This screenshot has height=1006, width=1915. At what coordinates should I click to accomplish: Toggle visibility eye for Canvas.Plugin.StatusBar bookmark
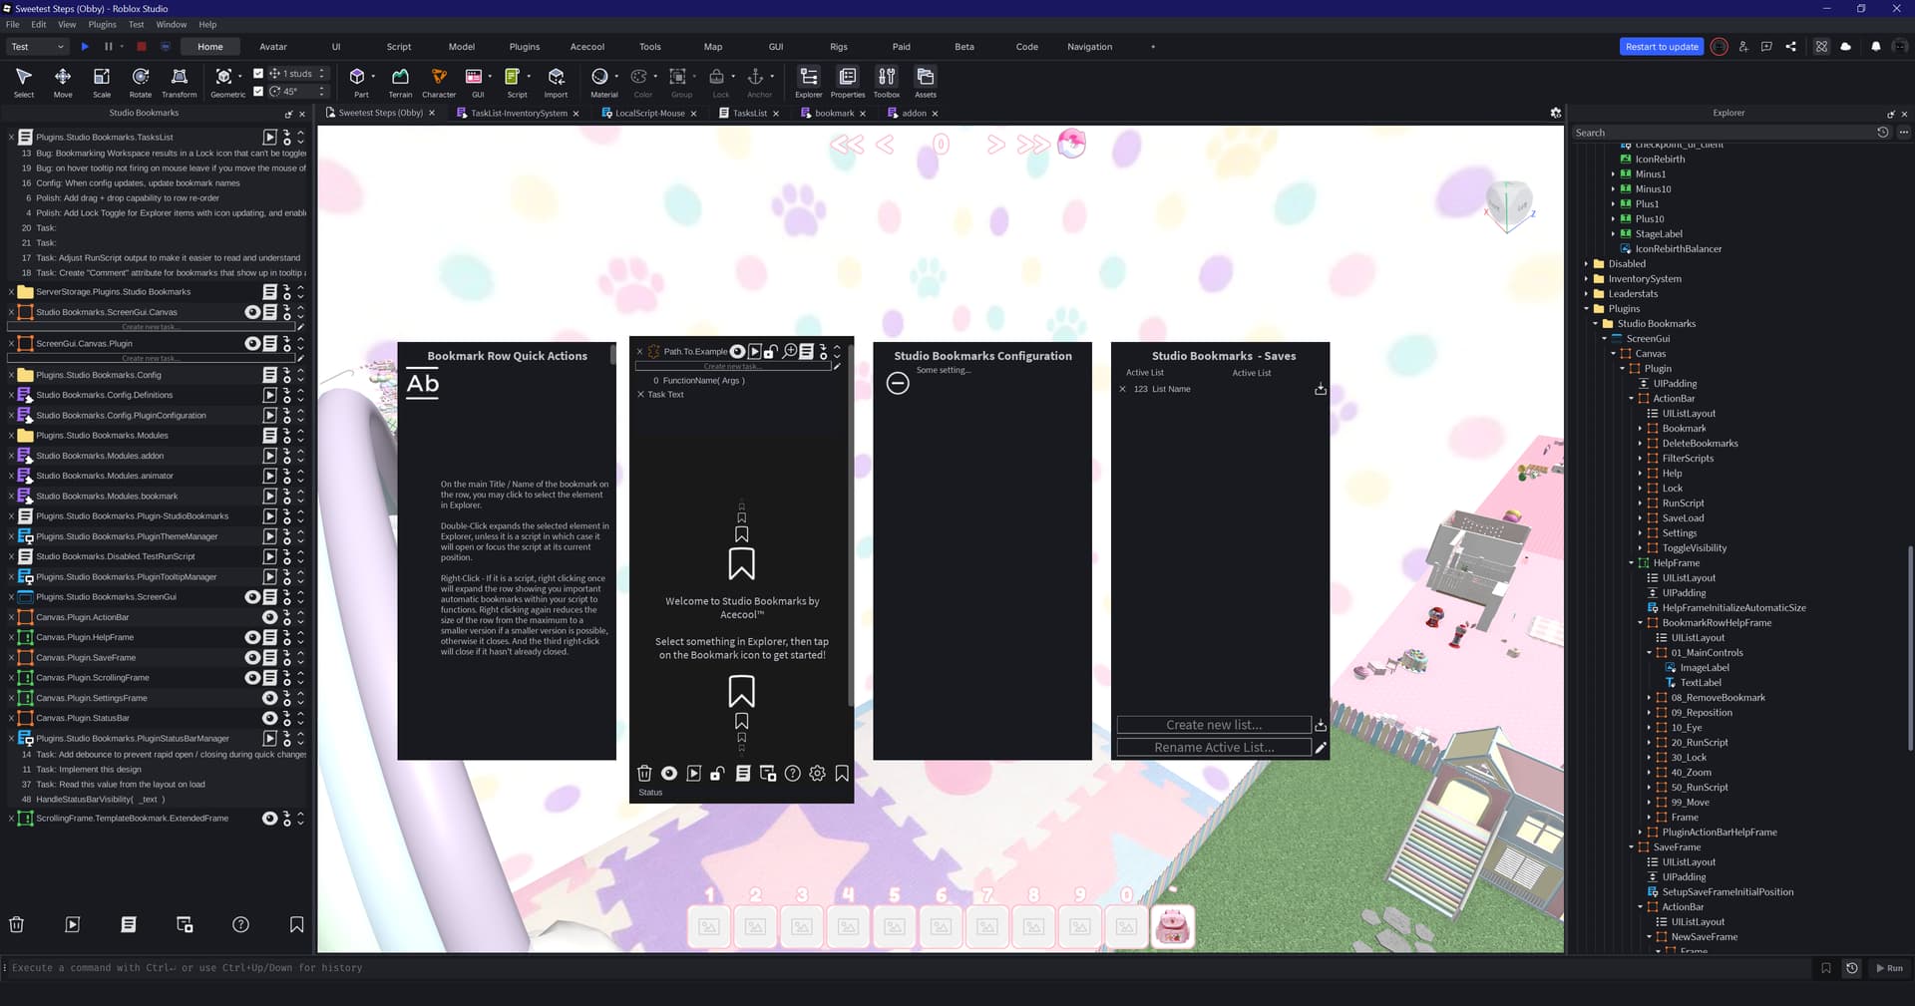pyautogui.click(x=269, y=718)
